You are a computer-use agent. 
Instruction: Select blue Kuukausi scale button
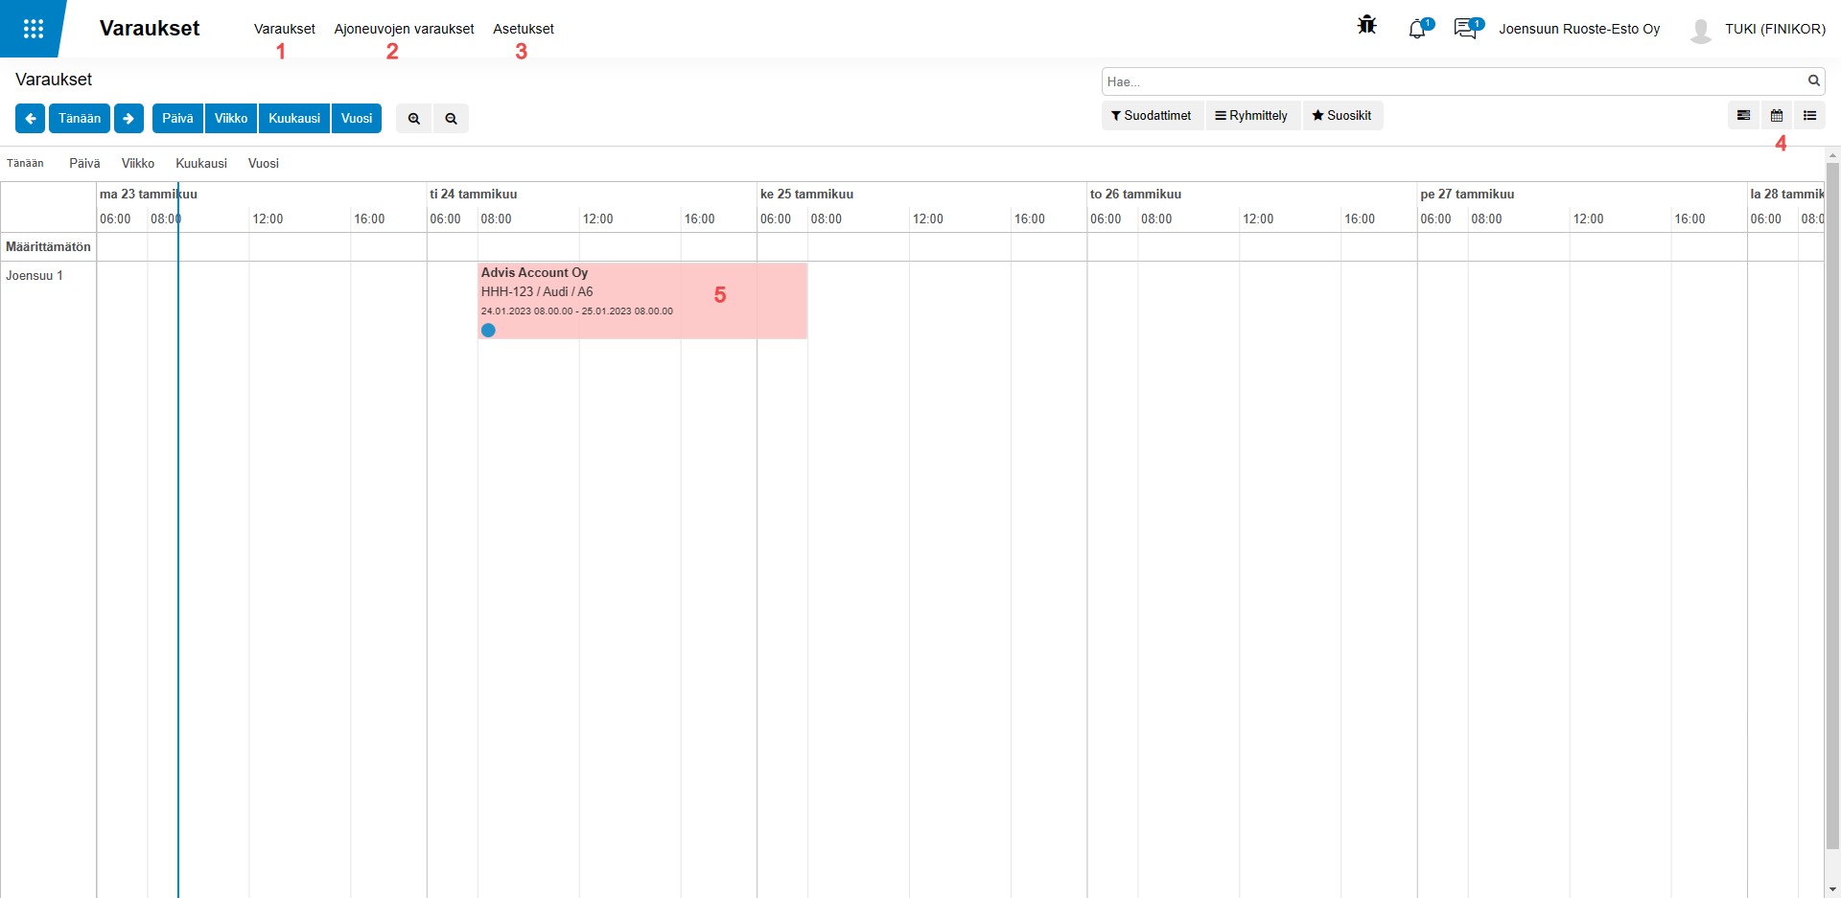294,118
